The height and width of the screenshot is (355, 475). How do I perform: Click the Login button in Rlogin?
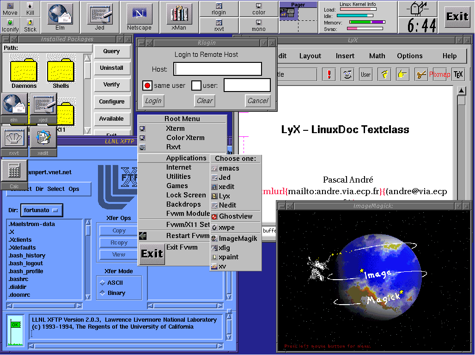[x=153, y=101]
